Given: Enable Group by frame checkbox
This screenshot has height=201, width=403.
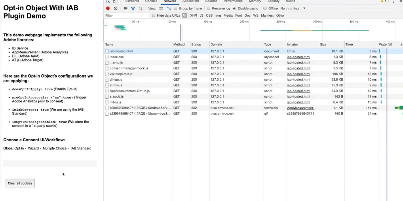Looking at the screenshot, I should click(x=176, y=9).
